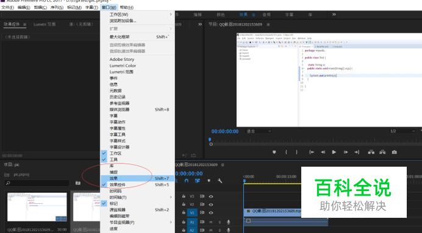Choose Adobe Story from the Window menu
Screen dimensions: 422x233
point(137,60)
